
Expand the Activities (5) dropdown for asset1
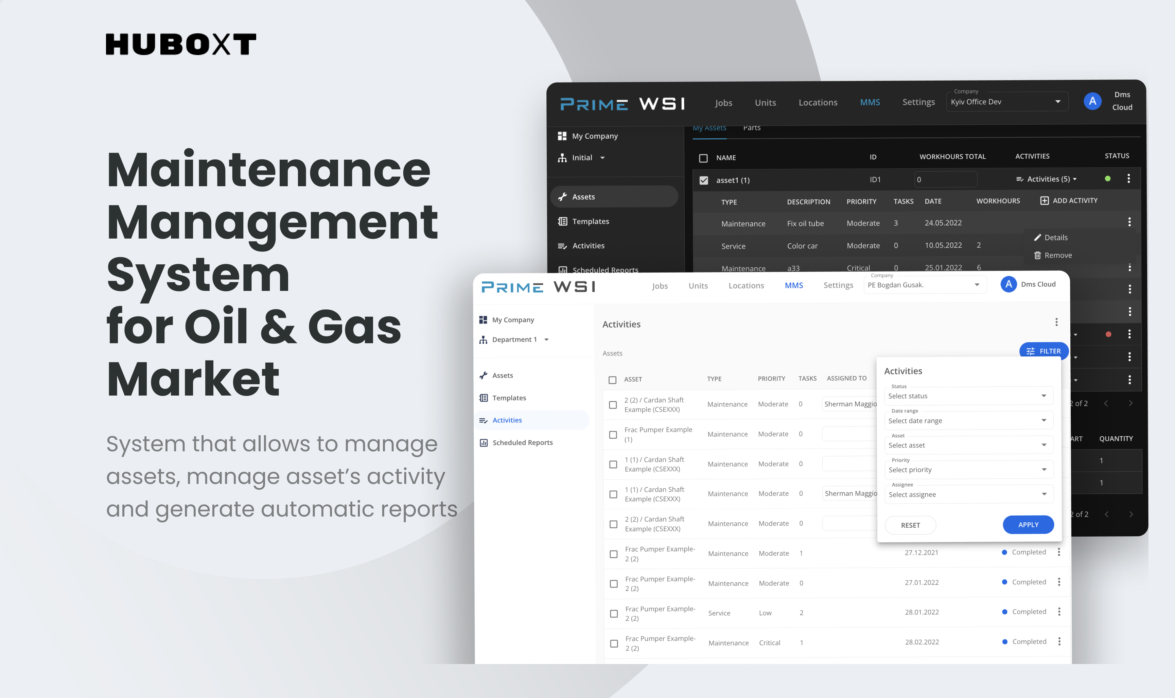(x=1046, y=179)
